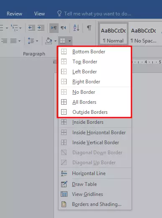The image size is (162, 218).
Task: Click the Bottom Border icon
Action: (x=64, y=51)
